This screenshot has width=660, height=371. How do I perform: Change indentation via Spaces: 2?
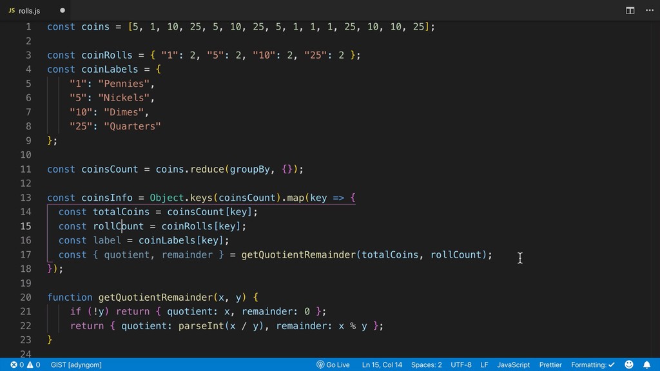[427, 365]
